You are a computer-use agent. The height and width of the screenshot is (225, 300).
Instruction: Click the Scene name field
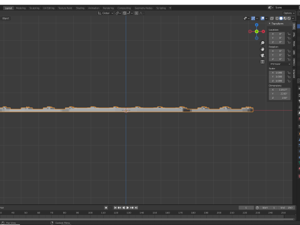click(286, 7)
